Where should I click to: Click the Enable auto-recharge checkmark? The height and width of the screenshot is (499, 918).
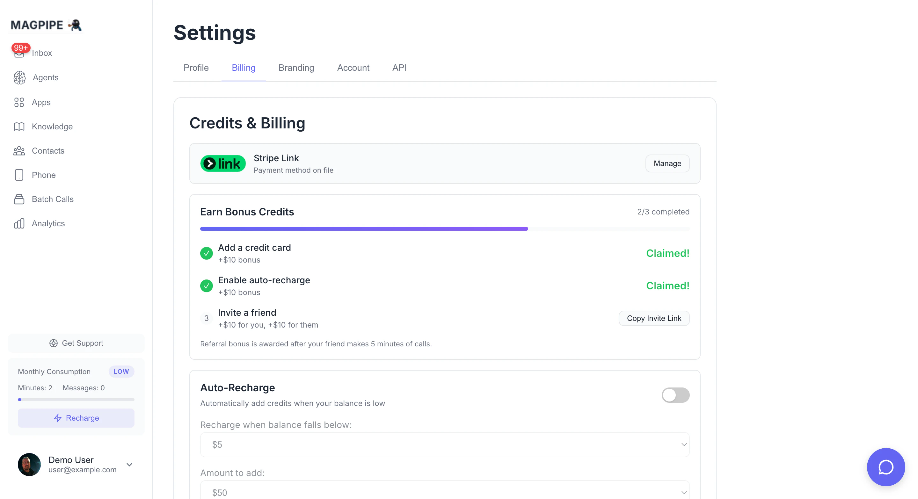206,286
